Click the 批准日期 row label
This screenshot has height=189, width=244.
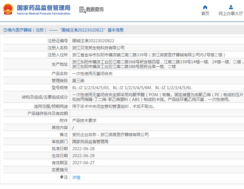pyautogui.click(x=60, y=149)
